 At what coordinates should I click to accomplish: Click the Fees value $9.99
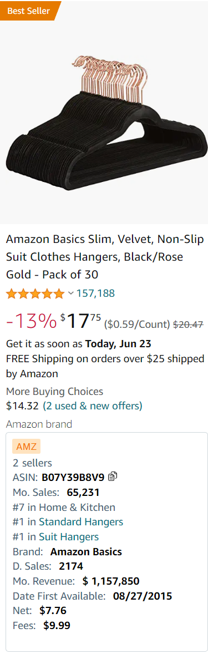(x=57, y=626)
